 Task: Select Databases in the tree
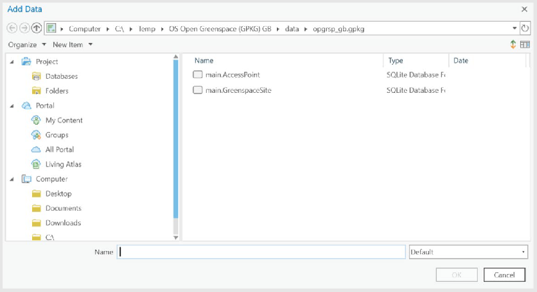(x=62, y=76)
